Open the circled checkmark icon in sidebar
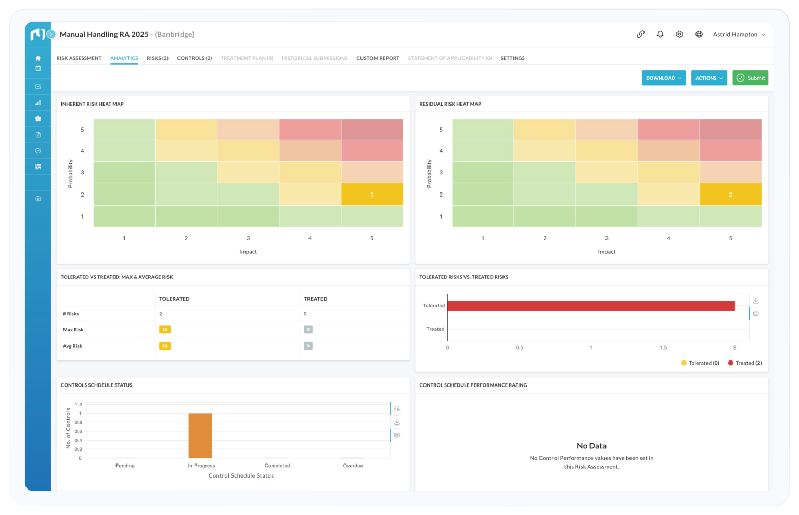Image resolution: width=799 pixels, height=515 pixels. (x=38, y=151)
